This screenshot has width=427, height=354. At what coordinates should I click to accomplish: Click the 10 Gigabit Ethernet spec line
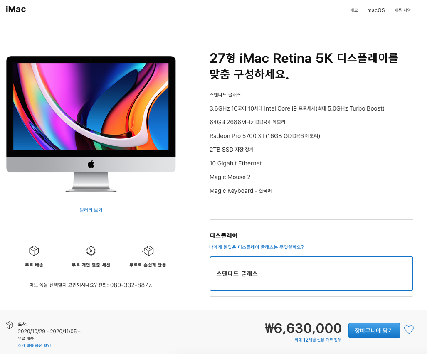(236, 163)
